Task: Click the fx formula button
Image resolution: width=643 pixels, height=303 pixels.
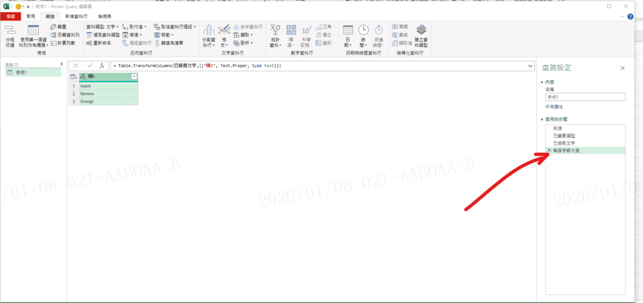Action: click(102, 65)
